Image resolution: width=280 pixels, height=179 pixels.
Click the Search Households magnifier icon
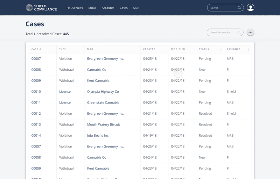tap(239, 33)
